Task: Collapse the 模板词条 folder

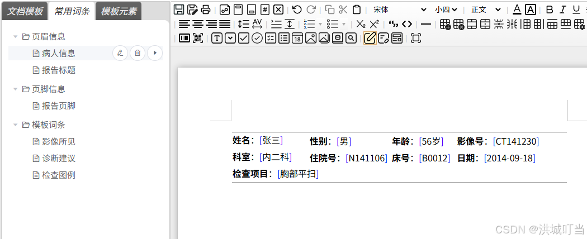Action: point(15,125)
